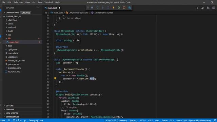
Task: Trigger Flutter hot reload lightning icon
Action: pos(113,7)
